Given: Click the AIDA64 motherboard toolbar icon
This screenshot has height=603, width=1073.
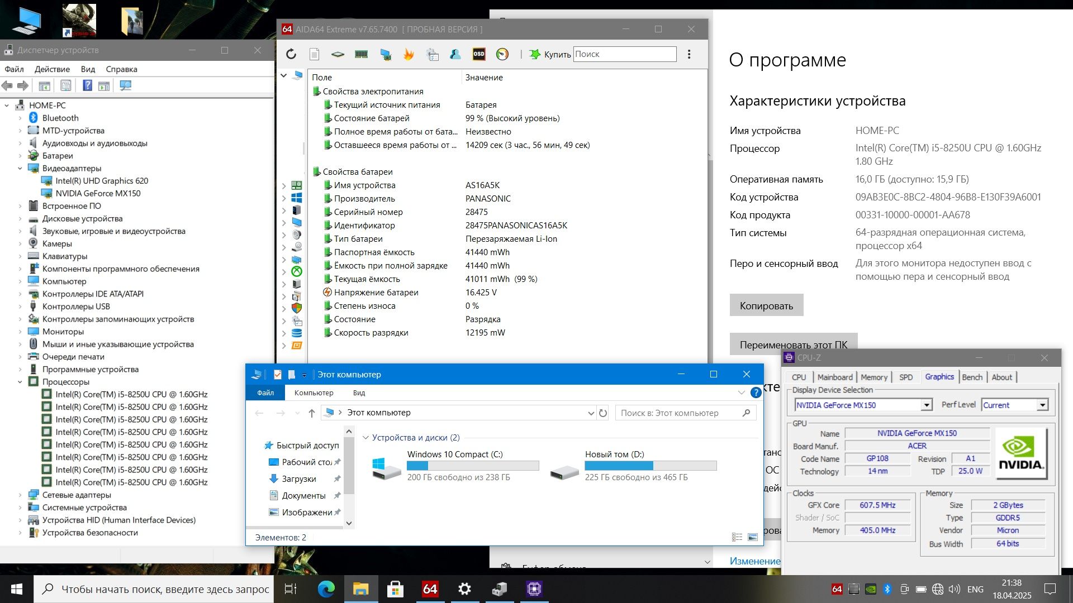Looking at the screenshot, I should [x=338, y=54].
